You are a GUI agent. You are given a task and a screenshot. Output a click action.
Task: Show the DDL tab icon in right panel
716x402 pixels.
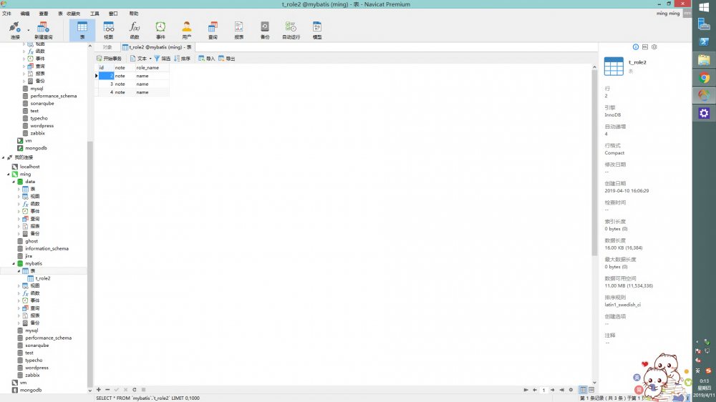[x=645, y=47]
